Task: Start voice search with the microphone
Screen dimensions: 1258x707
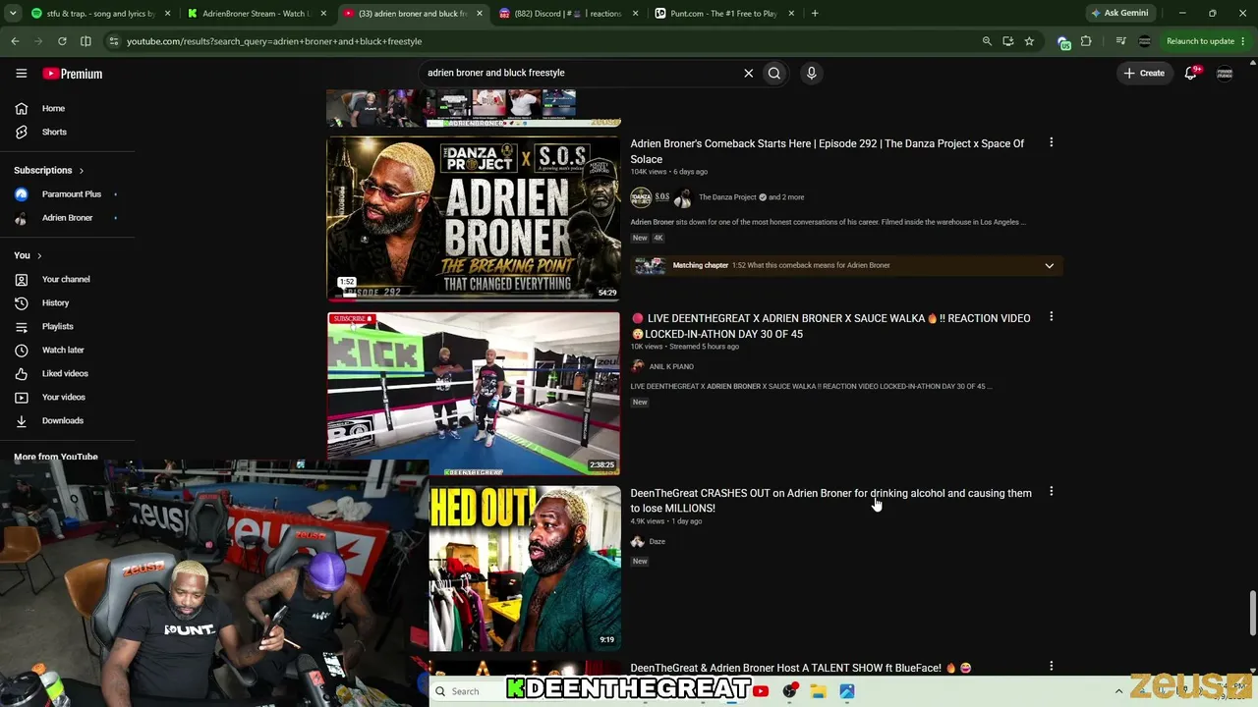Action: pyautogui.click(x=811, y=73)
